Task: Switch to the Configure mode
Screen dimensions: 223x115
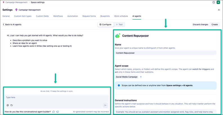Action: pos(105,24)
